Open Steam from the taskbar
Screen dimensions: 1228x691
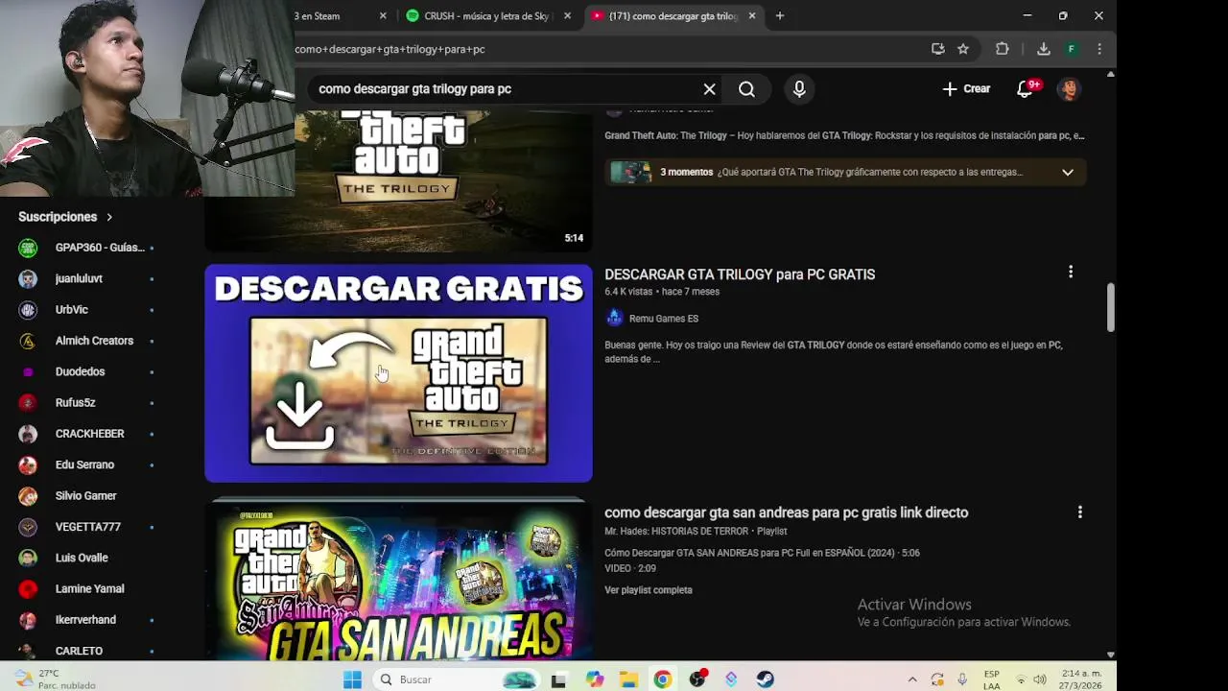pos(765,679)
